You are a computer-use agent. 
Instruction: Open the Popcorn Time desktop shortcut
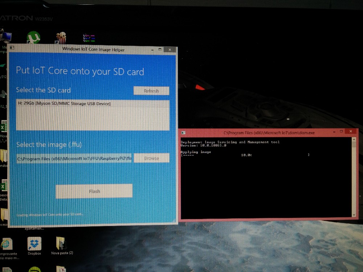coord(61,38)
